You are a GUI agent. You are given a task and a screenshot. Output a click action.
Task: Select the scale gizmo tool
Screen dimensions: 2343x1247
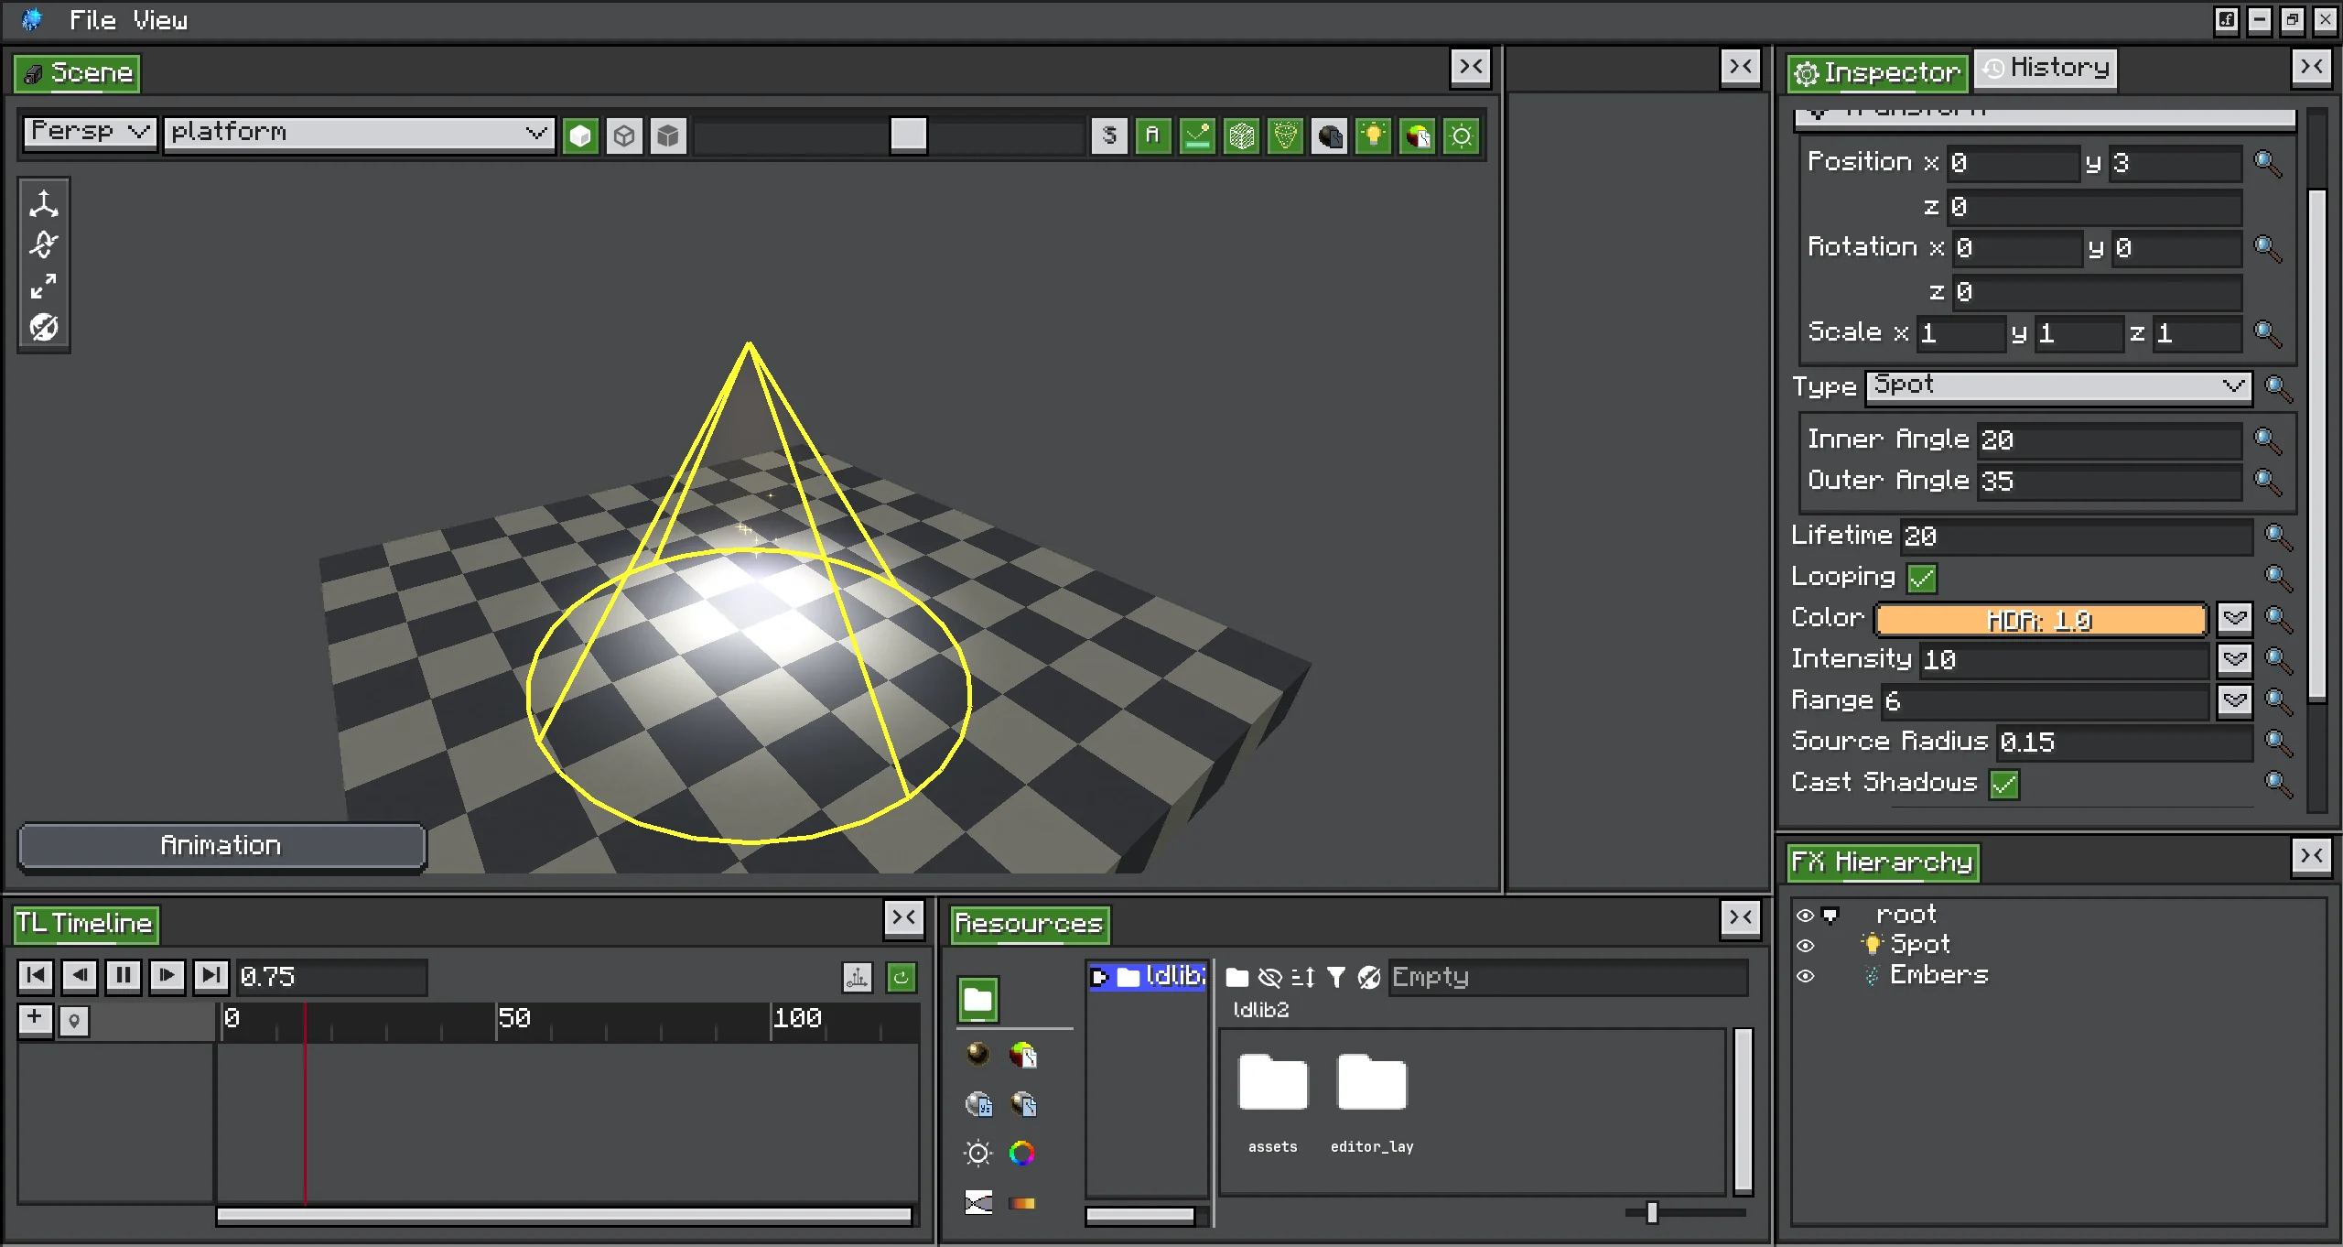click(43, 287)
